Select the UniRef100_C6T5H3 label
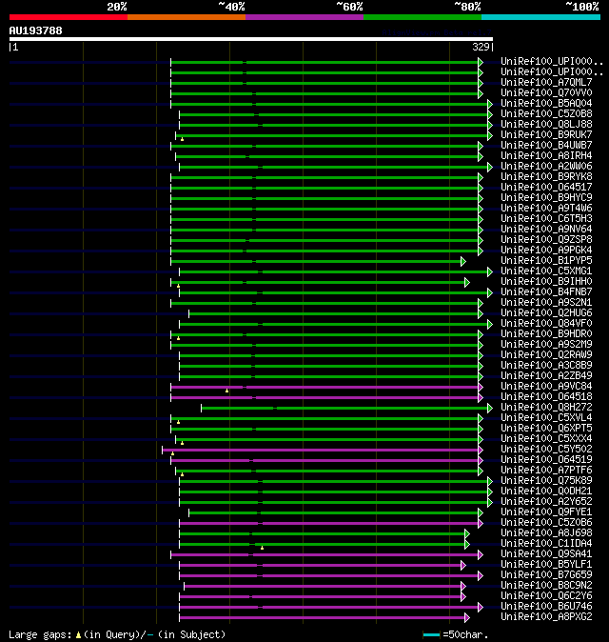The width and height of the screenshot is (609, 642). 546,219
